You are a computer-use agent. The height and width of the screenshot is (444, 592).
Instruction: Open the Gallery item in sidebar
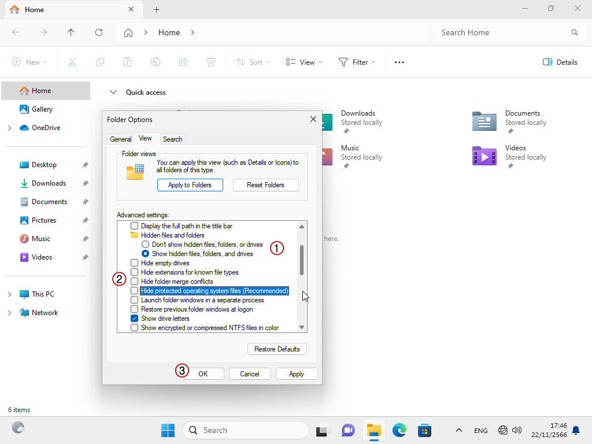pyautogui.click(x=42, y=109)
